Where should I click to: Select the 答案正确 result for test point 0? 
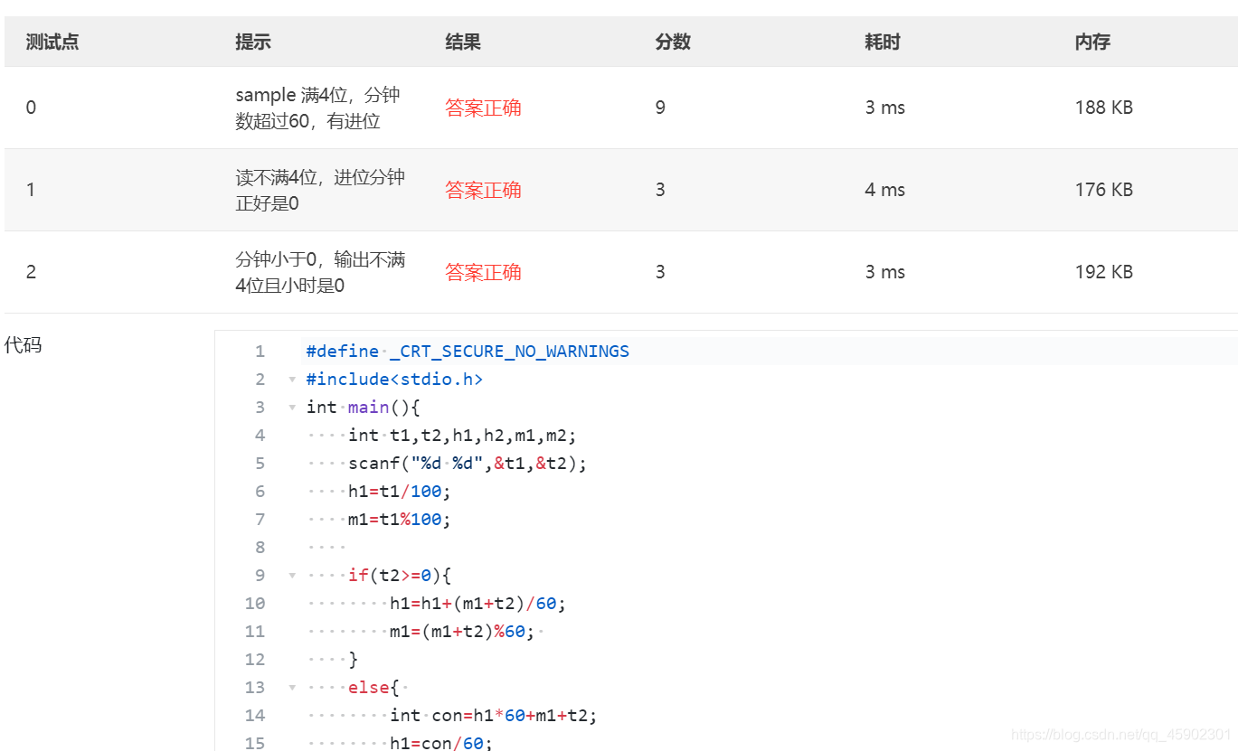point(483,108)
